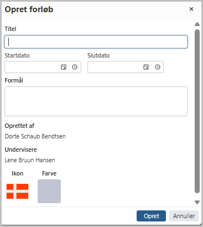Click the vertical scrollbar thumb
203x227 pixels.
pyautogui.click(x=197, y=111)
